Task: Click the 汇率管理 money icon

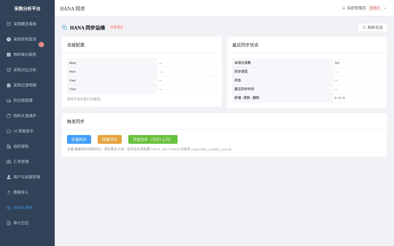Action: click(x=9, y=162)
